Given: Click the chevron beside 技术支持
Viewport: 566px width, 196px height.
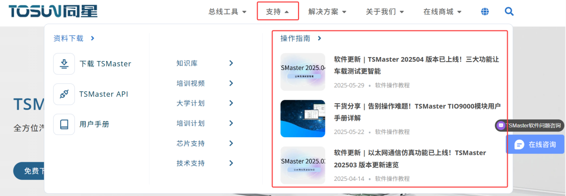Looking at the screenshot, I should pyautogui.click(x=231, y=163).
